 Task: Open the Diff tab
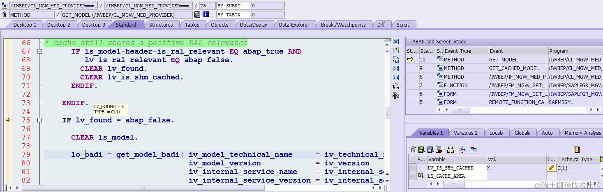[x=381, y=25]
